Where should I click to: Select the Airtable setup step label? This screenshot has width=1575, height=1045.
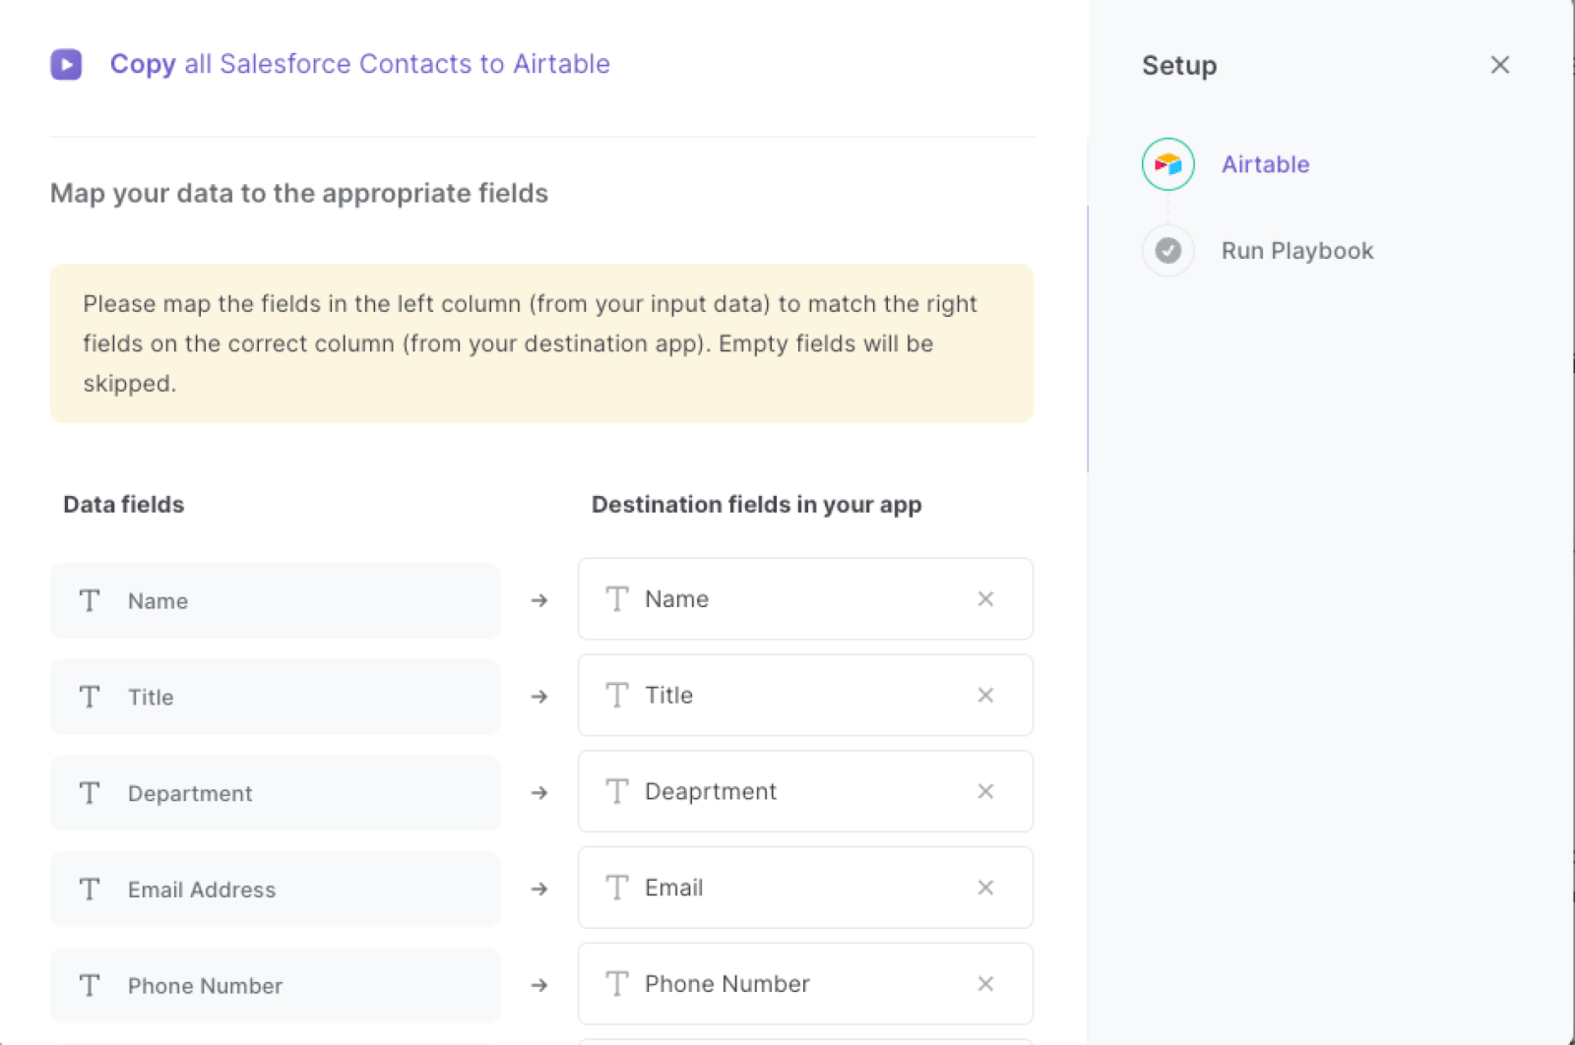(x=1265, y=164)
